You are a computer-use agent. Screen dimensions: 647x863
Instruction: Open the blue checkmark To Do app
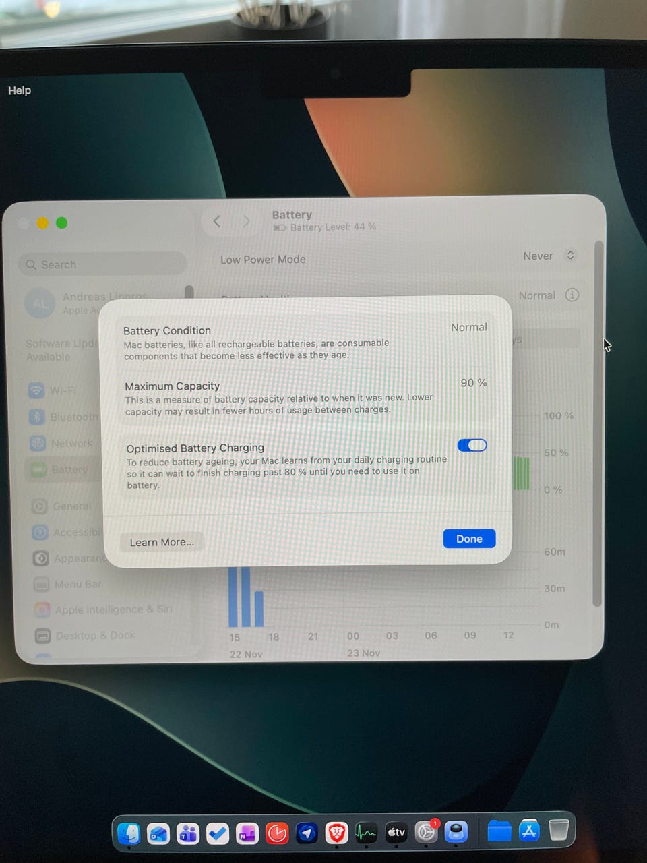pyautogui.click(x=218, y=833)
